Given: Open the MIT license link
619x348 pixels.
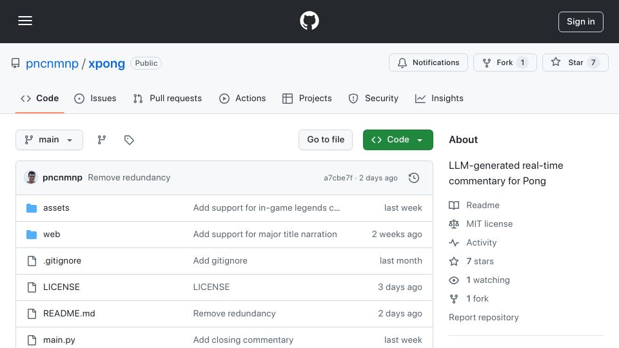Looking at the screenshot, I should coord(481,224).
